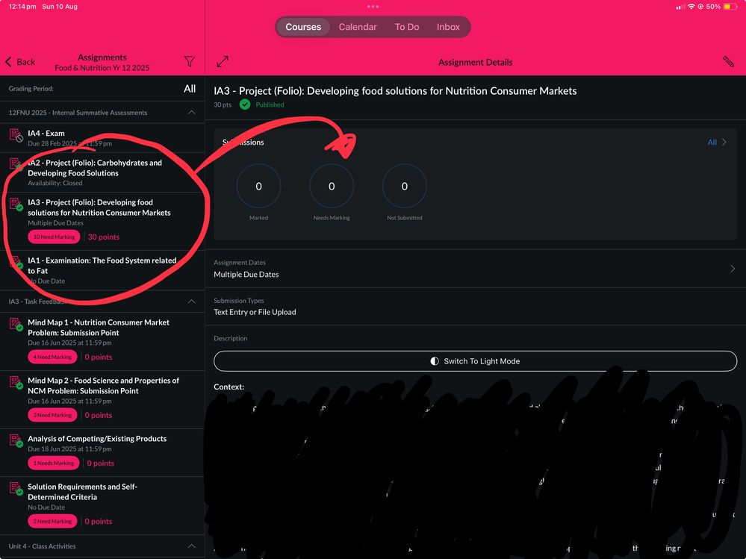The image size is (746, 559).
Task: Tap the pencil edit icon for assignment
Action: pos(728,62)
